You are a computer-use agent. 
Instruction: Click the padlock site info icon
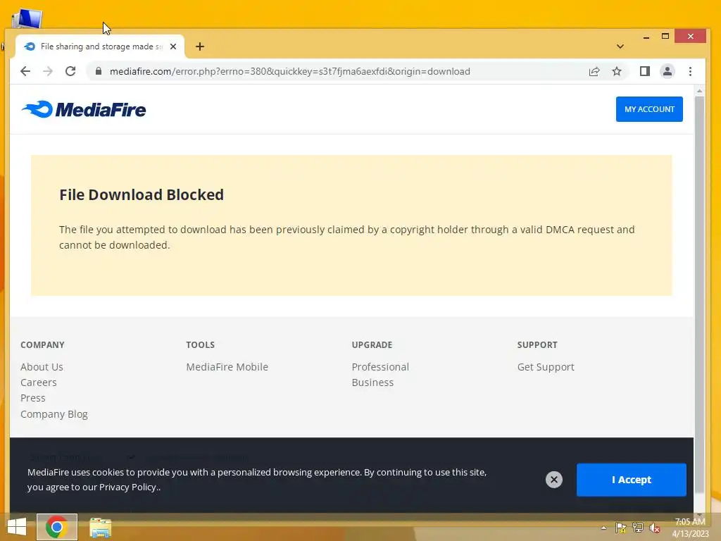pos(98,71)
